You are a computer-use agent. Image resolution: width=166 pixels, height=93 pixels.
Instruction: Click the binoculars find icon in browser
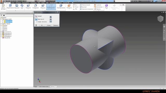coord(4,16)
